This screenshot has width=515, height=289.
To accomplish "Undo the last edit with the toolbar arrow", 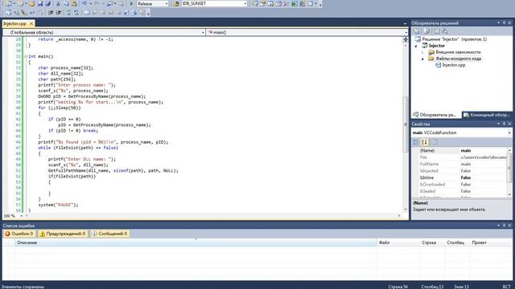I will coord(84,3).
